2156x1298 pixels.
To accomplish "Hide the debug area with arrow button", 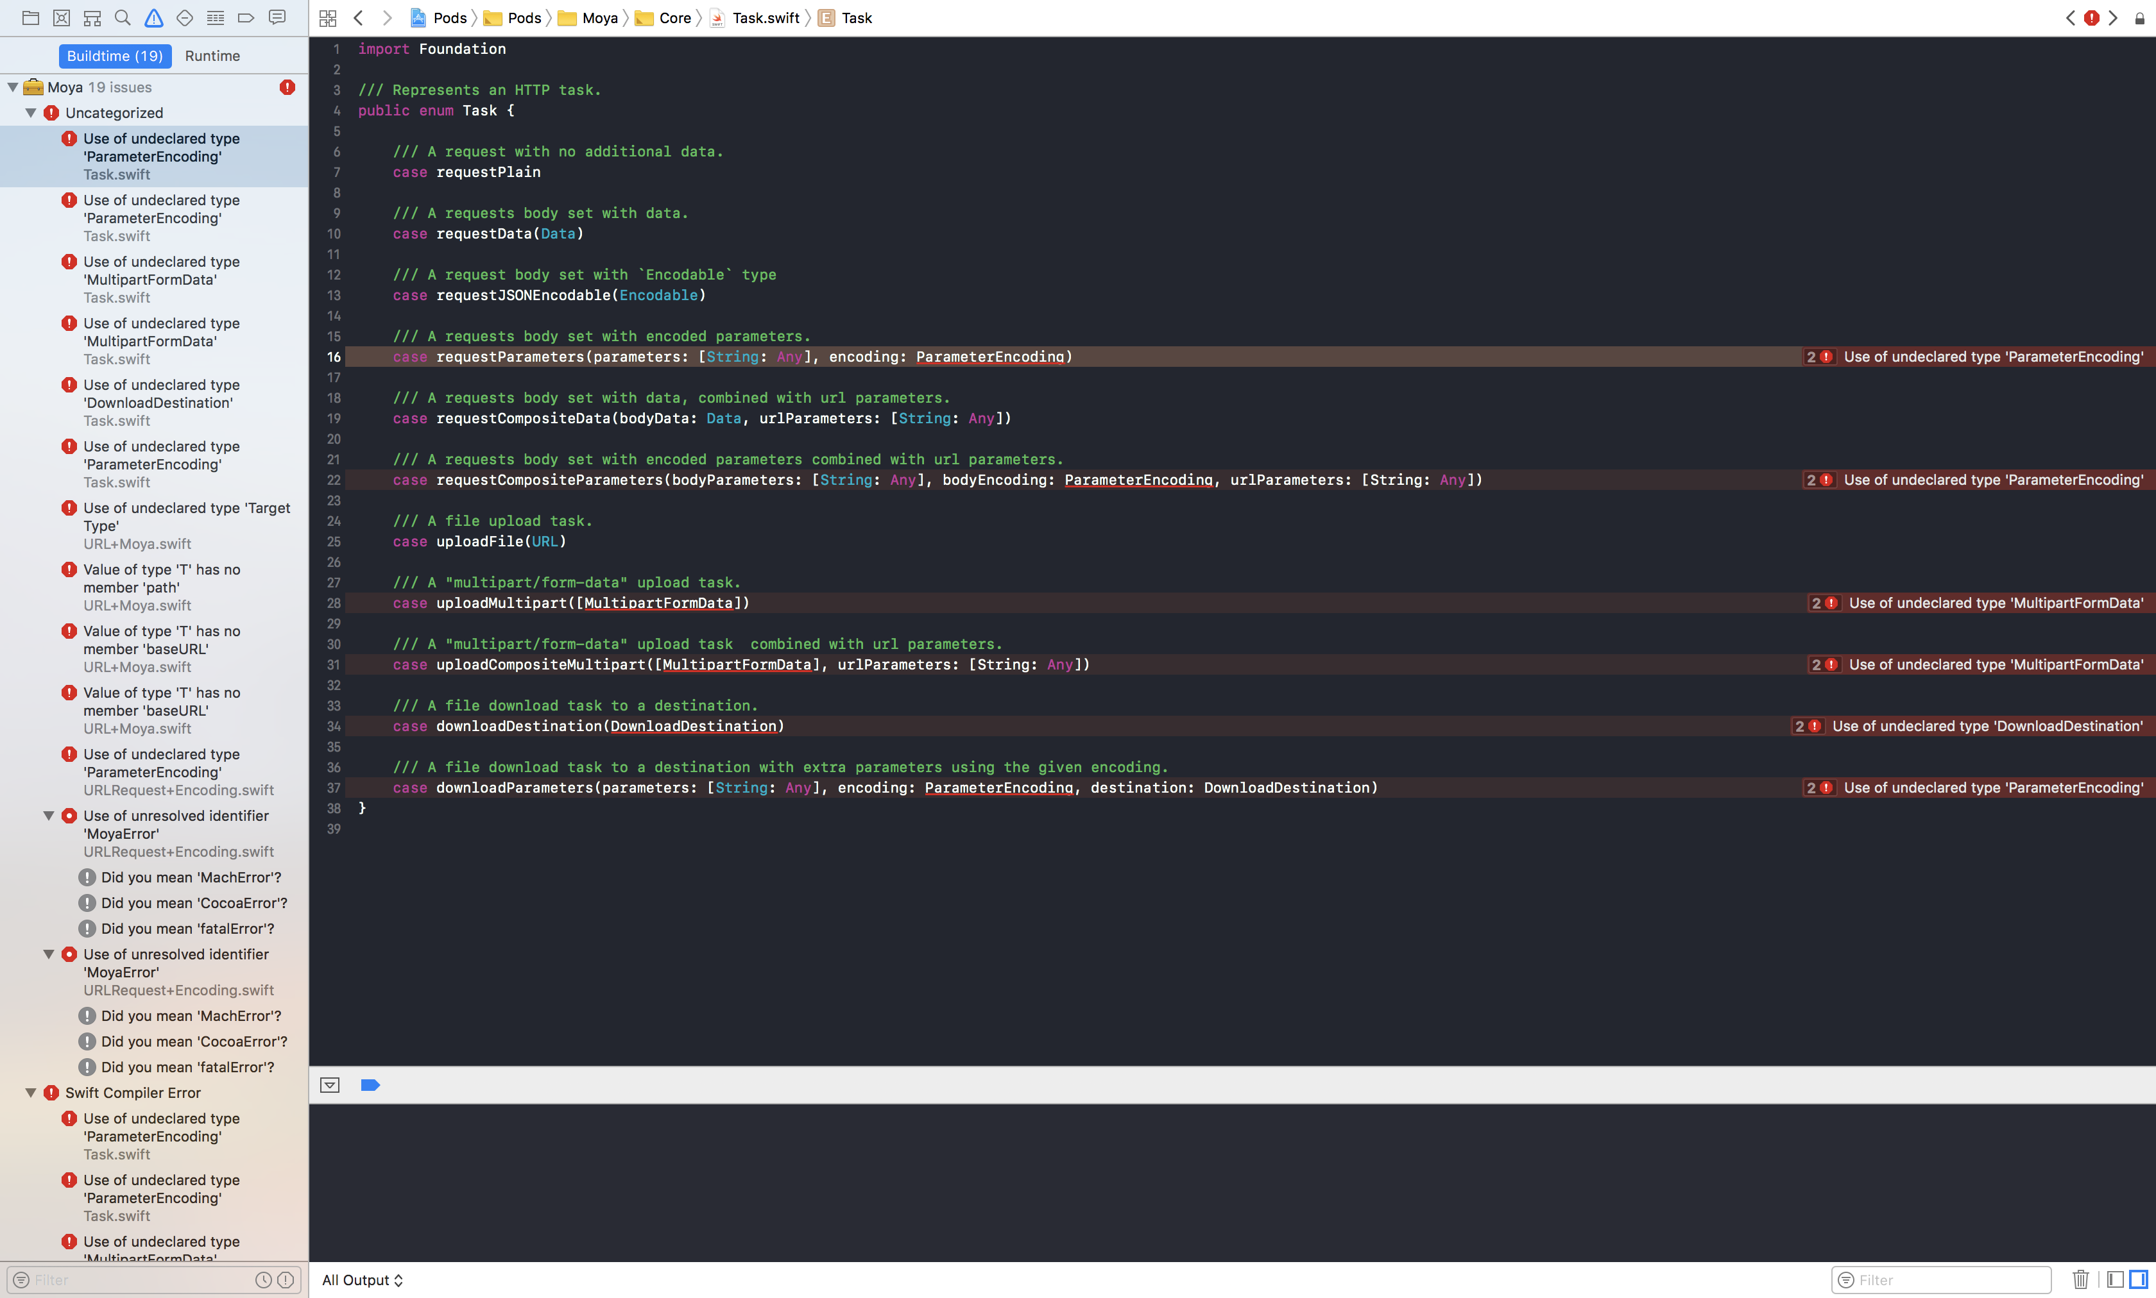I will click(x=330, y=1084).
